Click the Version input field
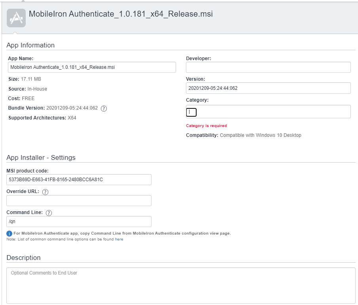 coord(268,88)
